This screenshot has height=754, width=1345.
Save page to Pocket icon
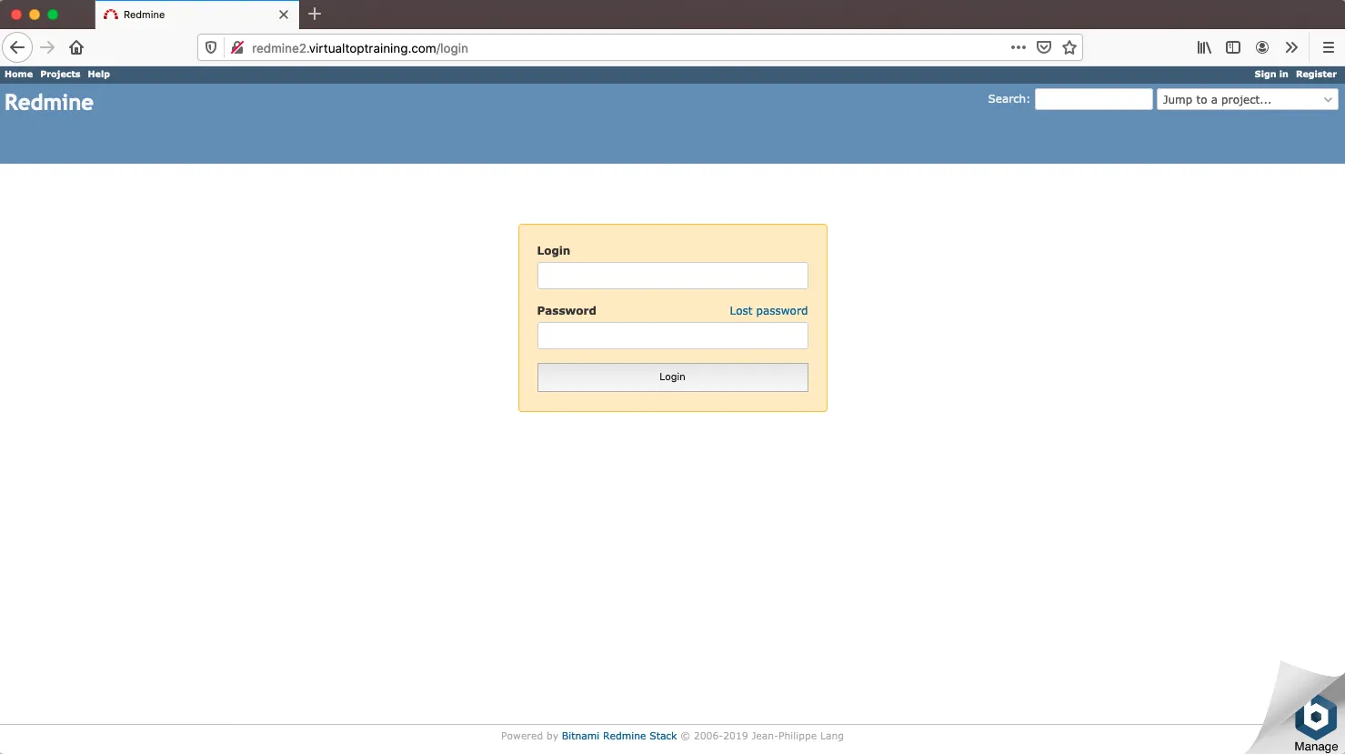[1044, 47]
